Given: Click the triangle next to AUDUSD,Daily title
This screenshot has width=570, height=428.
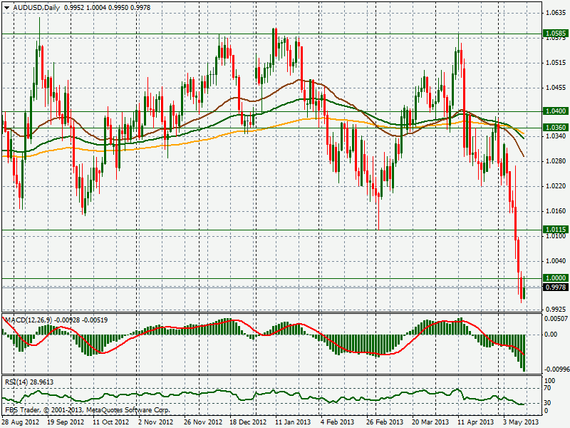Looking at the screenshot, I should (x=7, y=8).
